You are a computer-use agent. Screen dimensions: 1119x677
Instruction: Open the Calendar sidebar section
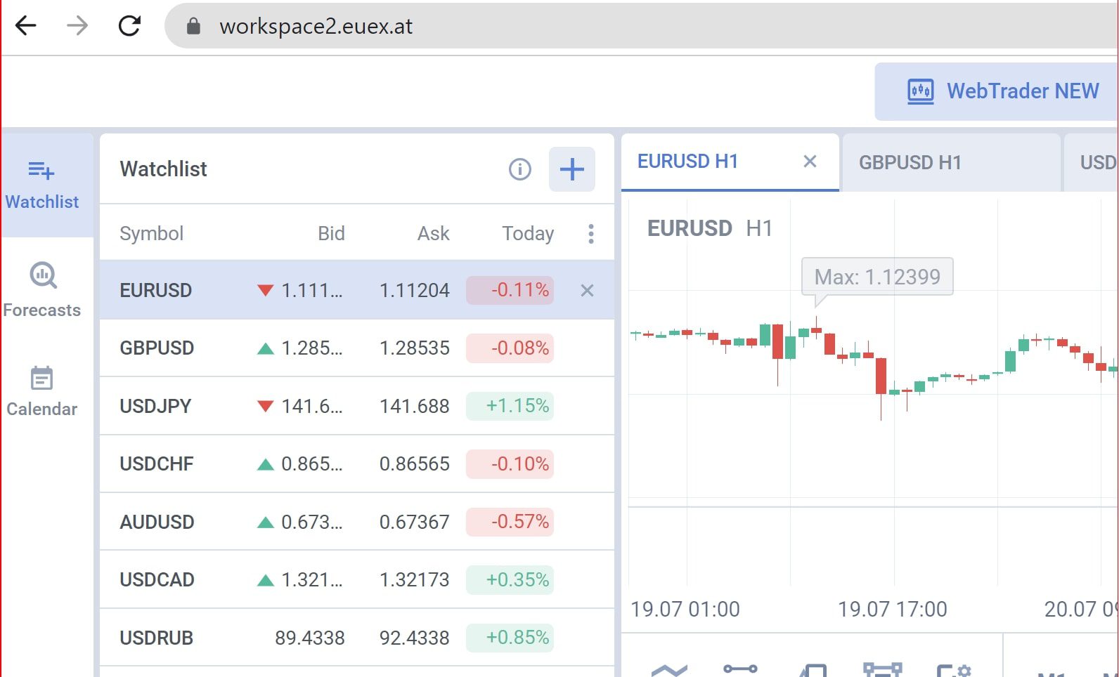click(42, 392)
